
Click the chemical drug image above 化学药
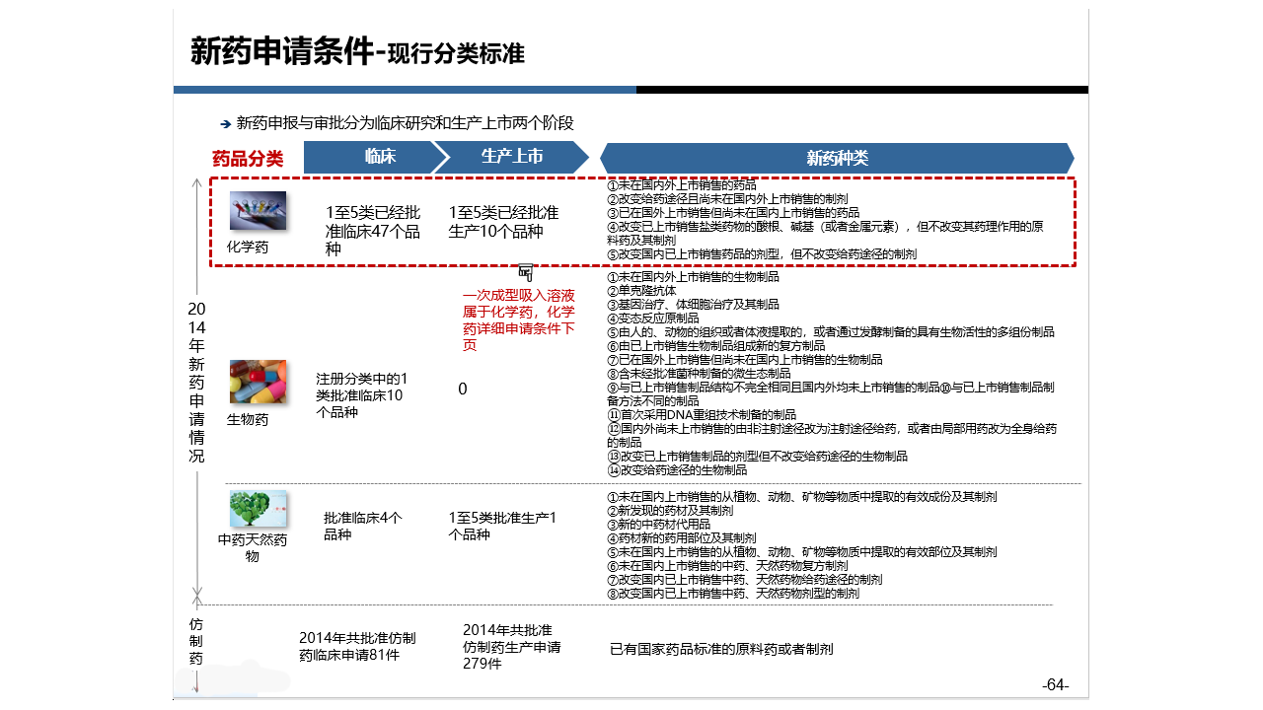pos(258,211)
